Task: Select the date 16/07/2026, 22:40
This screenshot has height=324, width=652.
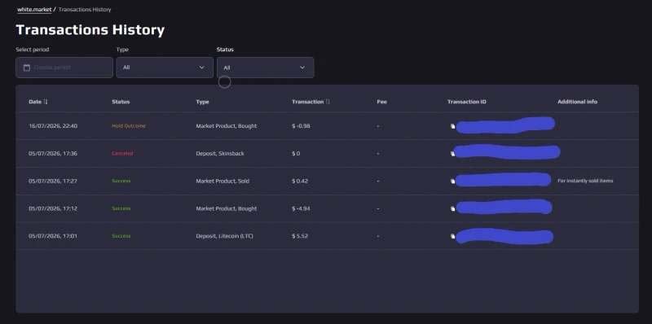Action: click(x=53, y=126)
